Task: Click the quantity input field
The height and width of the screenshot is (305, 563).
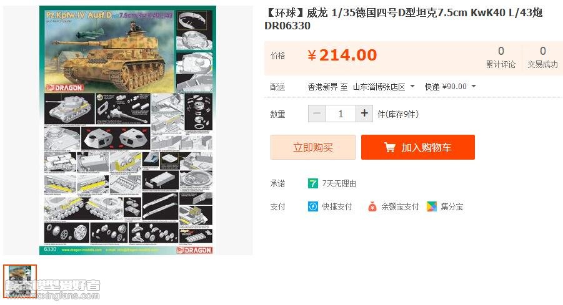Action: pyautogui.click(x=341, y=114)
